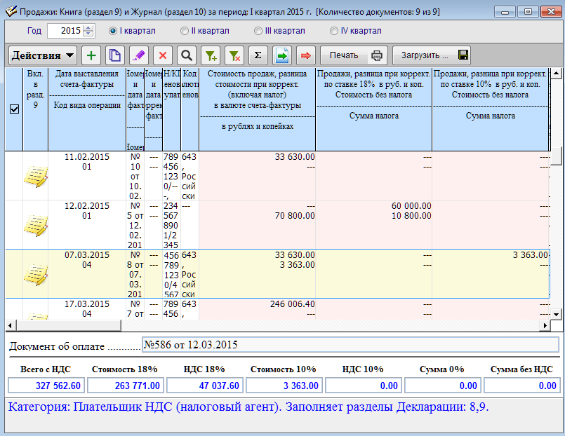The height and width of the screenshot is (436, 565).
Task: Click the value 246 006.40
Action: pyautogui.click(x=292, y=304)
